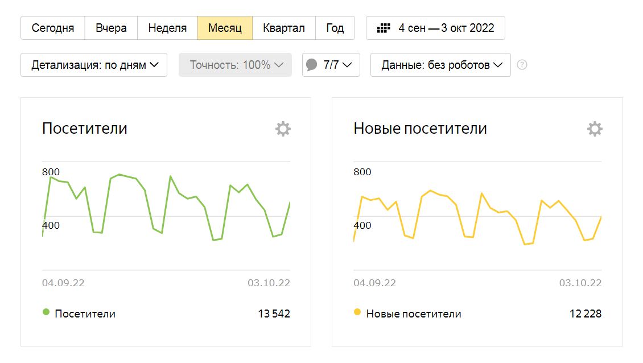The image size is (643, 363).
Task: Select the Сегодня period tab
Action: [53, 28]
